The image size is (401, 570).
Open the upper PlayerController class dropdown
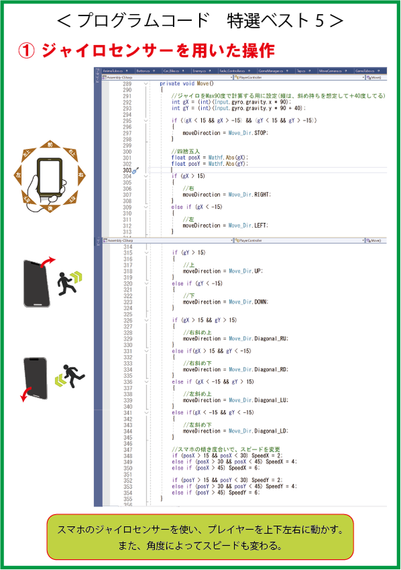[299, 77]
